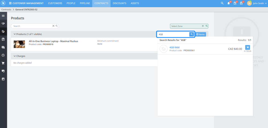Collapse the Products section
Viewport: 268px width, 128px height.
[15, 34]
